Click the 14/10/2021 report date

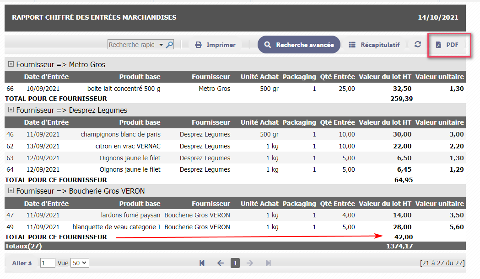438,17
